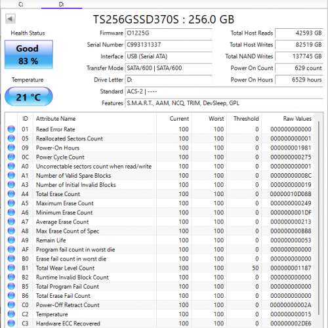Select raw value 0000010D08B
This screenshot has height=328, width=328.
pyautogui.click(x=291, y=194)
